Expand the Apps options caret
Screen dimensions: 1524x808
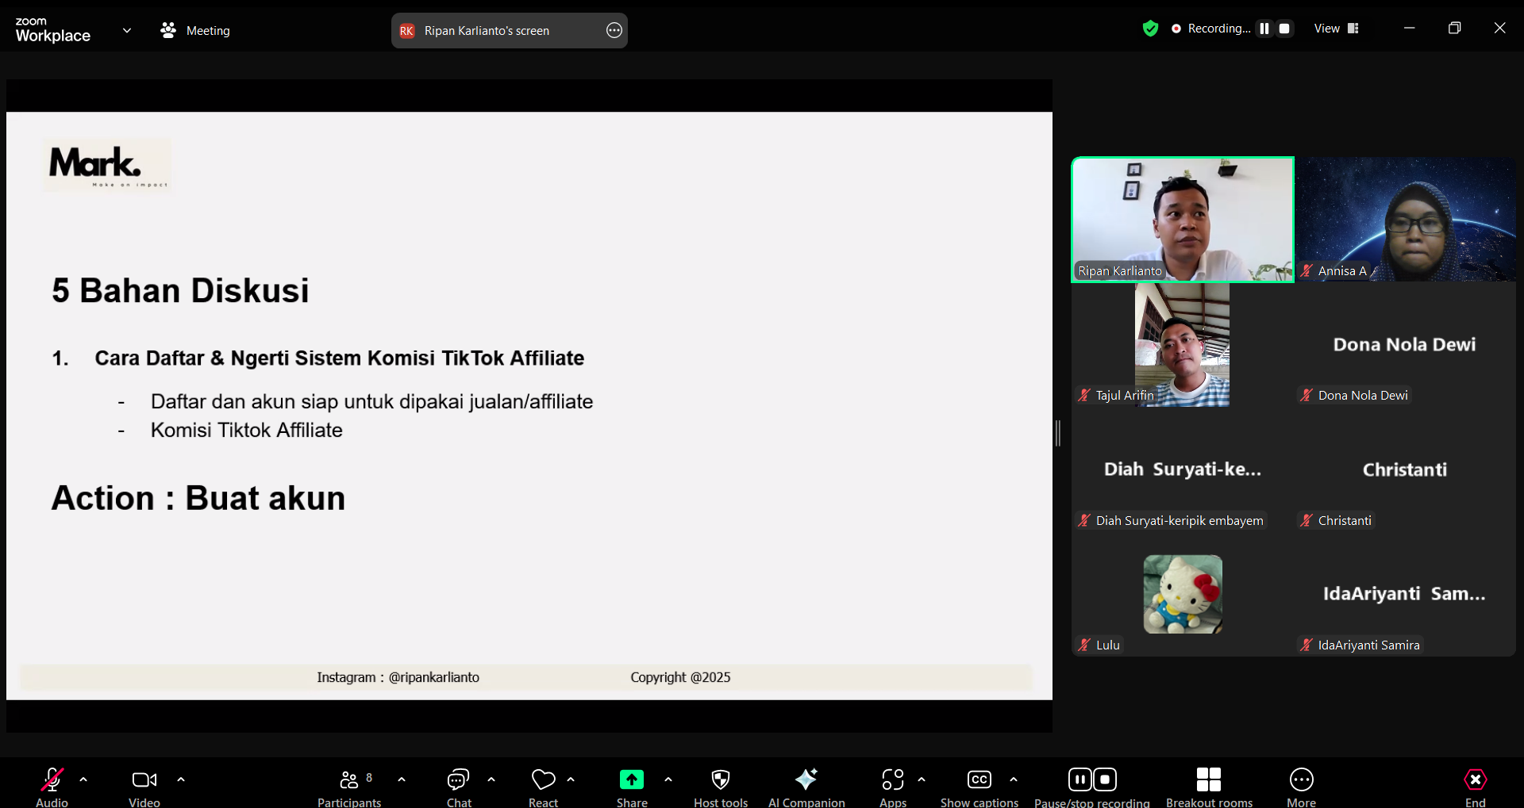(922, 780)
